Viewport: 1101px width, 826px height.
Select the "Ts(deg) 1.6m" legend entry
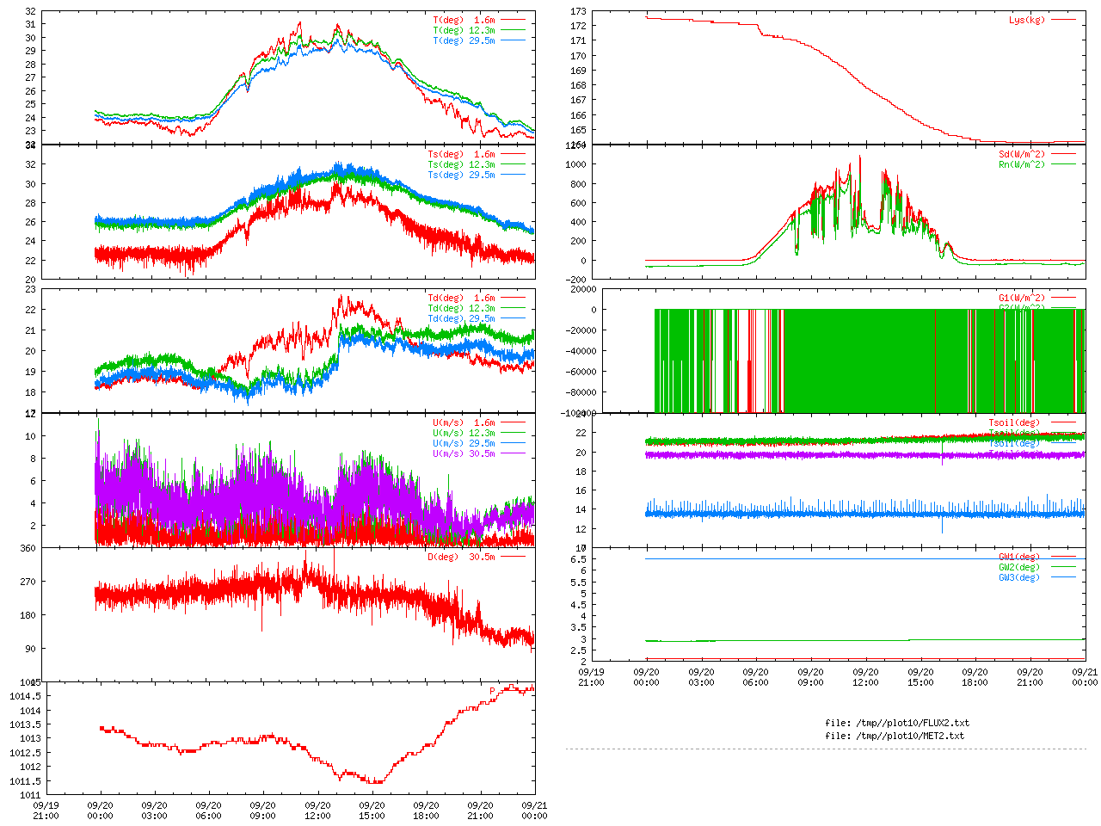(462, 155)
